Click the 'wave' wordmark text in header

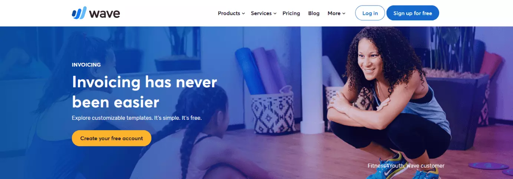click(x=105, y=14)
